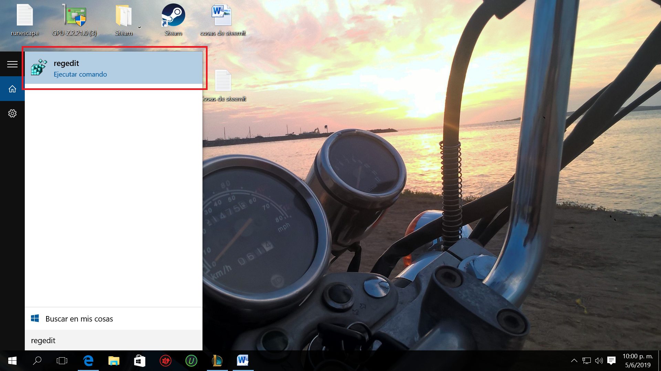Open search settings gear icon
The width and height of the screenshot is (661, 371).
(12, 113)
